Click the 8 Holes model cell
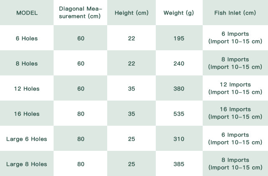 (27, 63)
